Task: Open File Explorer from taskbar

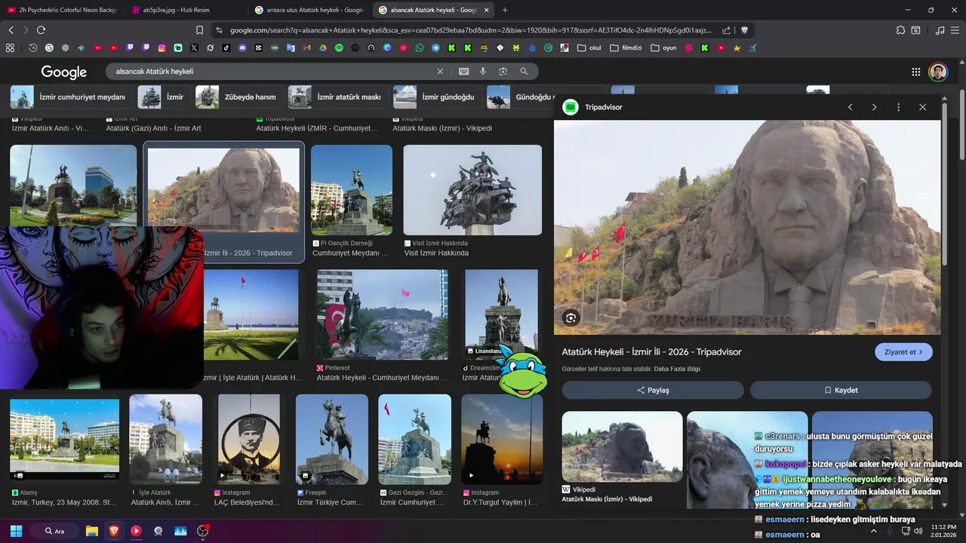Action: [x=92, y=531]
